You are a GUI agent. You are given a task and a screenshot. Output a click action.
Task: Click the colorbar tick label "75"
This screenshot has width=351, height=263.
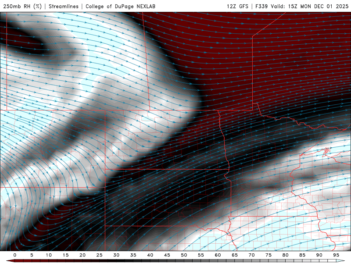pos(268,255)
